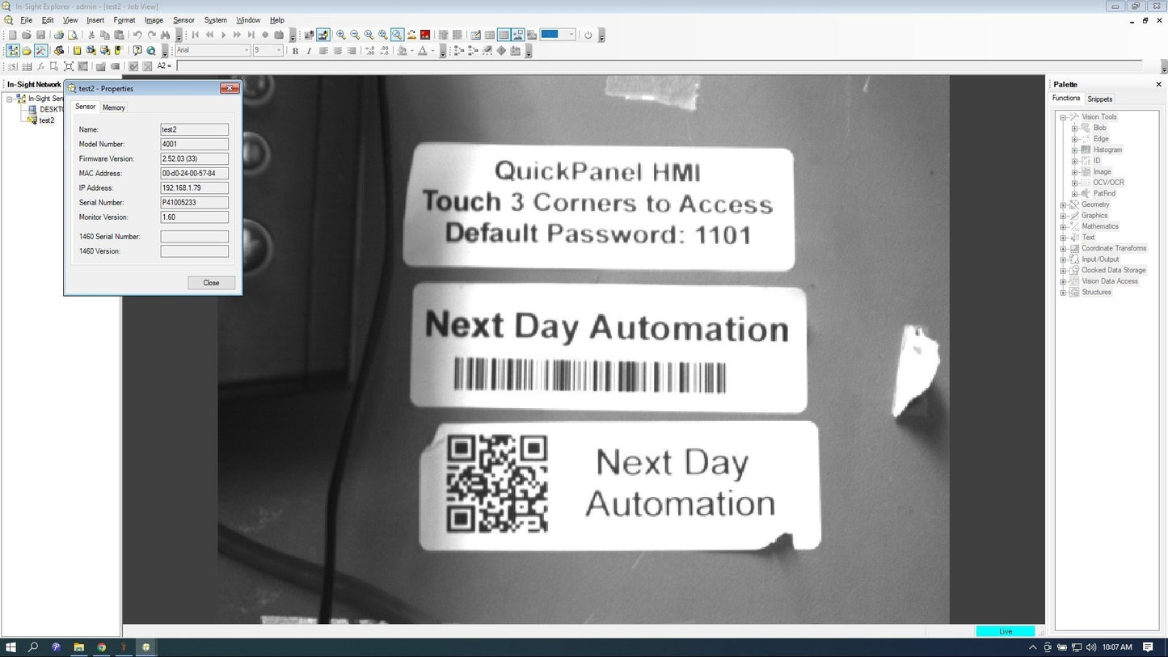Select Histogram item in Palette tree
The image size is (1168, 657).
pyautogui.click(x=1107, y=150)
